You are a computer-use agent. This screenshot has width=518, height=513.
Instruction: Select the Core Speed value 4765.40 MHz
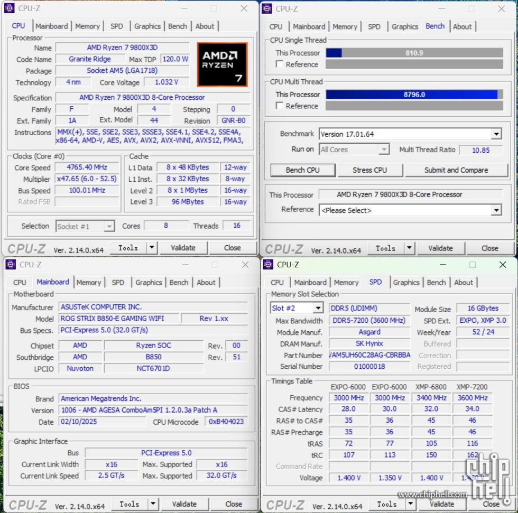tap(87, 167)
